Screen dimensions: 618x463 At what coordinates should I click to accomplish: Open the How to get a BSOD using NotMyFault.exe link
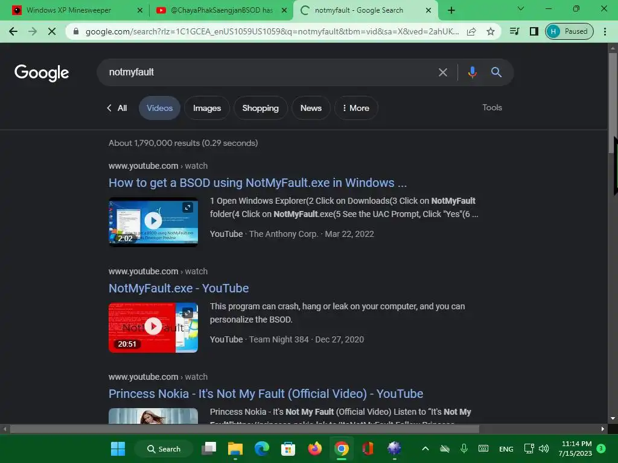257,183
